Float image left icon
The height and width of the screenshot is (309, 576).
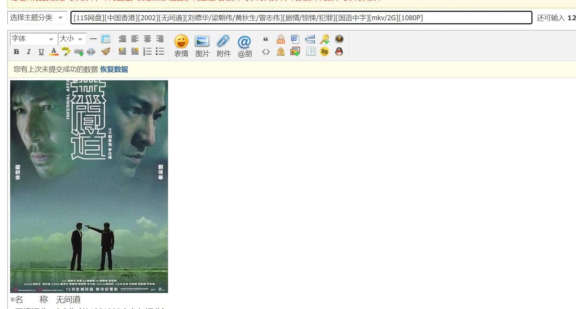click(x=122, y=51)
